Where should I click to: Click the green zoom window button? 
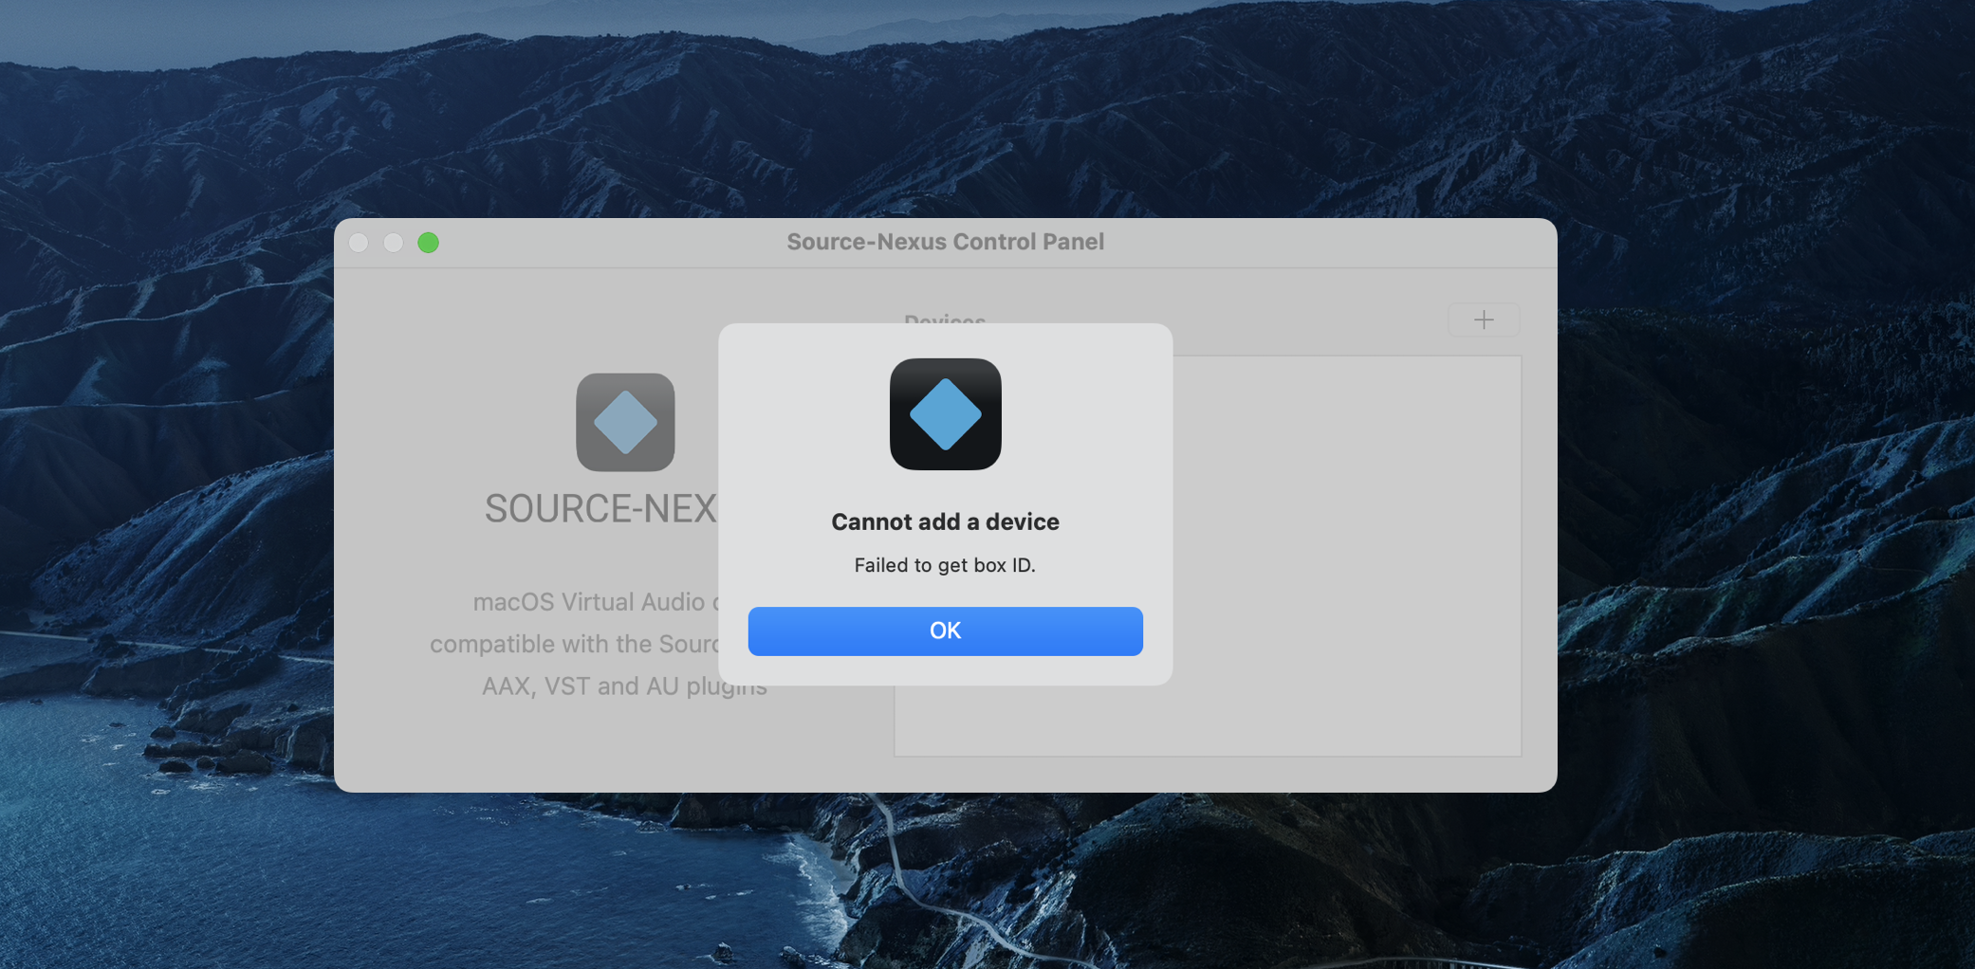[x=429, y=243]
